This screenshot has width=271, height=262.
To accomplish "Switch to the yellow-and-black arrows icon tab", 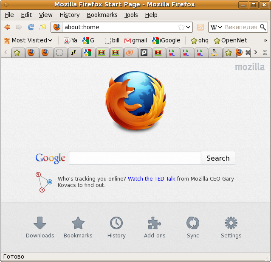I will pyautogui.click(x=74, y=53).
